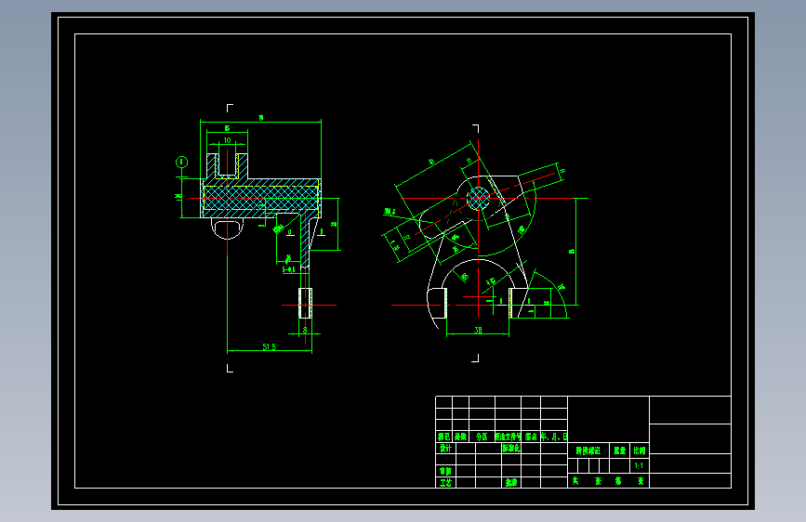Select the 1:1 scale cell
The width and height of the screenshot is (806, 522).
(639, 466)
